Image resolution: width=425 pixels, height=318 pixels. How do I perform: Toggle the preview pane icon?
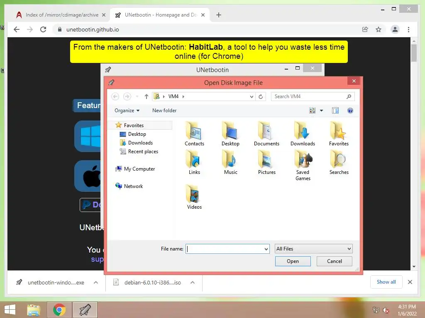coord(335,110)
